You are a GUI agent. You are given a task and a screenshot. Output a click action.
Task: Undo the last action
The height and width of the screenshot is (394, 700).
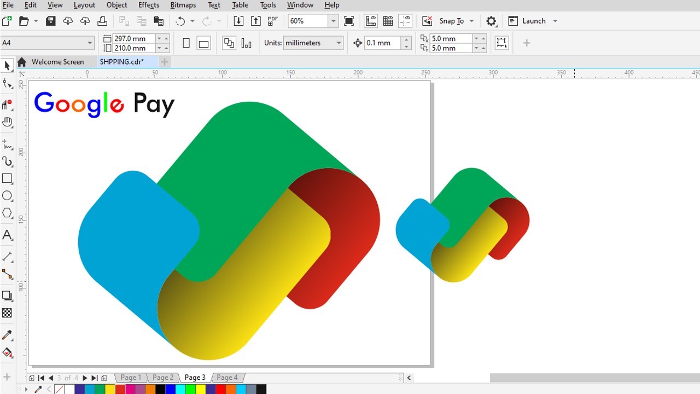[180, 21]
